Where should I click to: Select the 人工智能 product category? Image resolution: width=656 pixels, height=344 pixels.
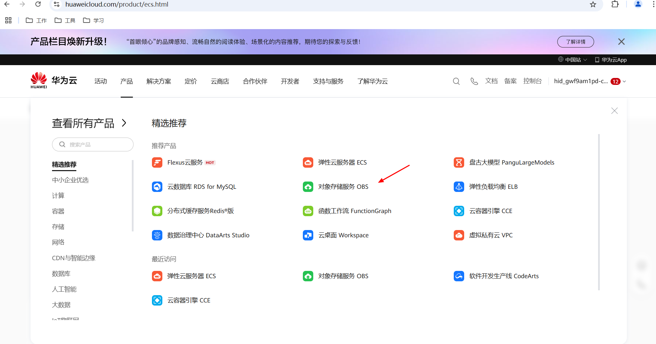(64, 289)
